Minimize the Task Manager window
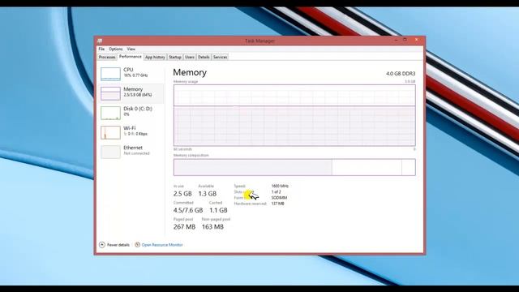Viewport: 519px width, 292px height. pyautogui.click(x=396, y=40)
